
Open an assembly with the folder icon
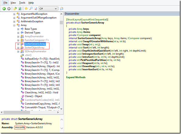(x=15, y=9)
